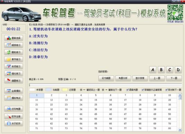Start 顺序练习 sequential practice
The image size is (185, 134).
pos(14,45)
